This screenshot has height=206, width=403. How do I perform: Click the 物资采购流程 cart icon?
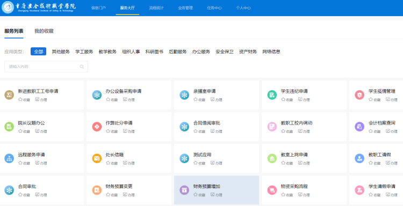point(272,190)
